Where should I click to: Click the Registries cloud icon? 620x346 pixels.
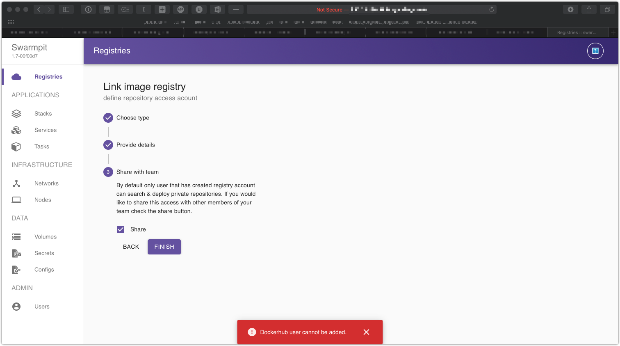(x=16, y=77)
